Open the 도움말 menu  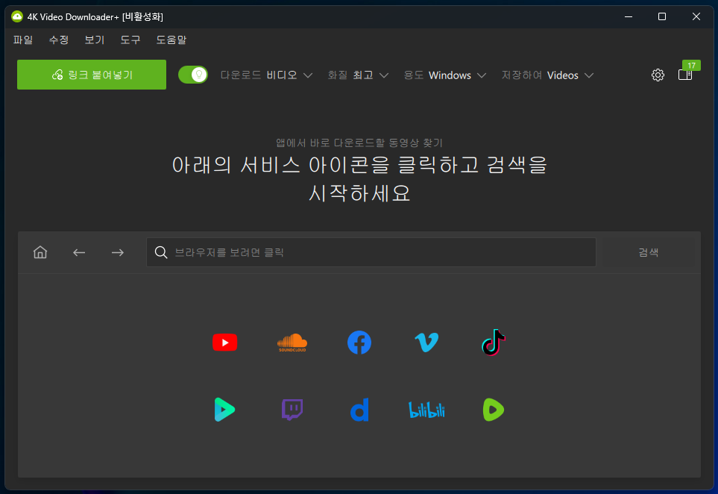171,40
